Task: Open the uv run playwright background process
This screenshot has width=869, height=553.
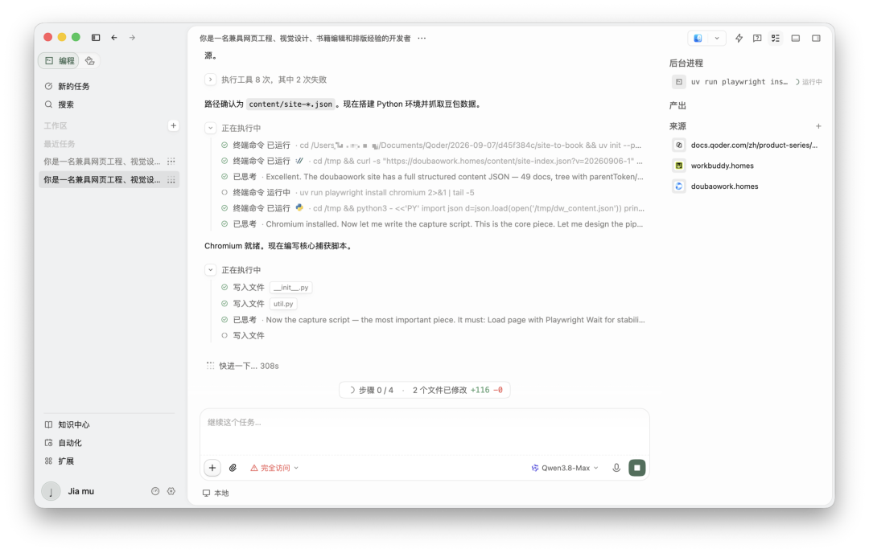Action: tap(747, 82)
